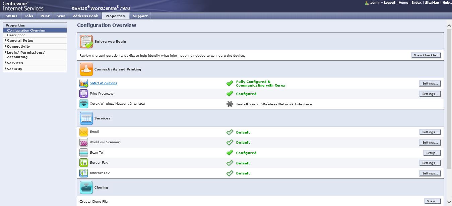Image resolution: width=452 pixels, height=206 pixels.
Task: Click the Internet Fax icon
Action: click(83, 173)
